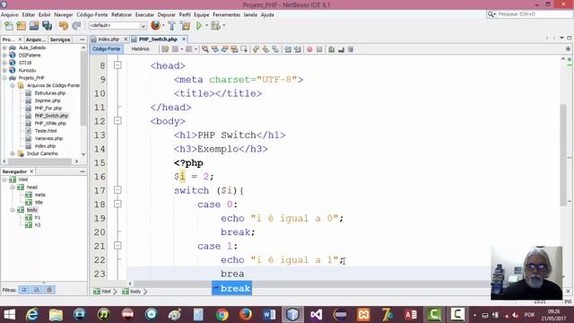Image resolution: width=574 pixels, height=323 pixels.
Task: Toggle Highlight Search in editor toolbar
Action: (234, 49)
